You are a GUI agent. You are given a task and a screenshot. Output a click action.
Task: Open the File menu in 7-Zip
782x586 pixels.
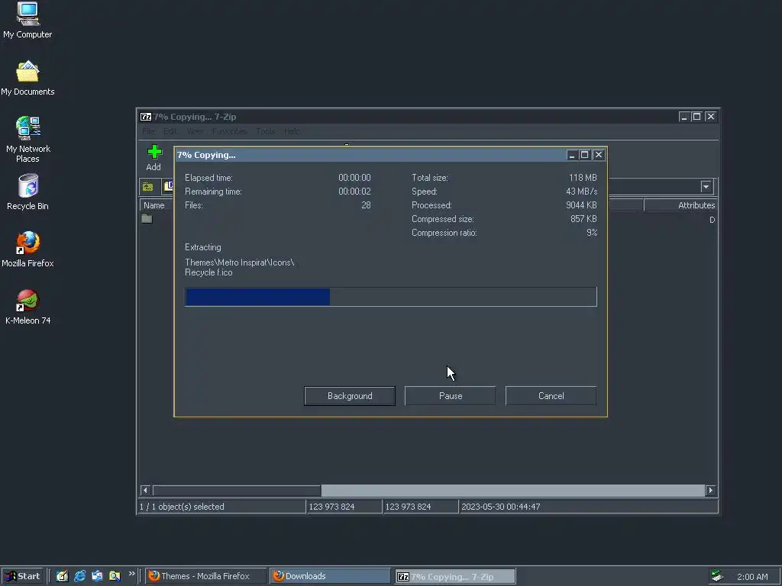coord(148,131)
